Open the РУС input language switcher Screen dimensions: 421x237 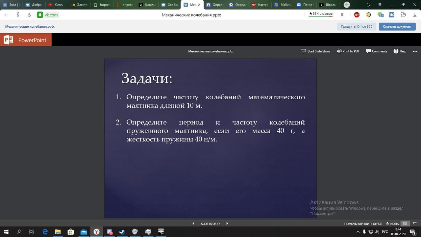click(385, 232)
